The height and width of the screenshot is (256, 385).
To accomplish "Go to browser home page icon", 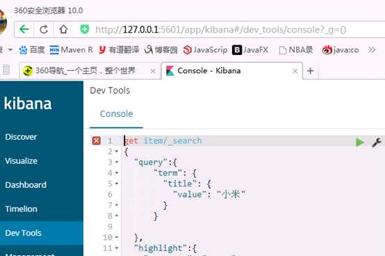I will click(63, 29).
